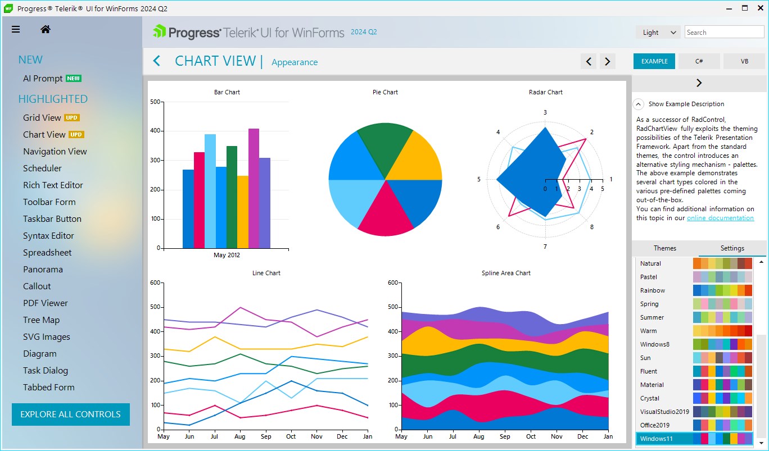Image resolution: width=769 pixels, height=451 pixels.
Task: Go to next example arrow button
Action: point(608,61)
